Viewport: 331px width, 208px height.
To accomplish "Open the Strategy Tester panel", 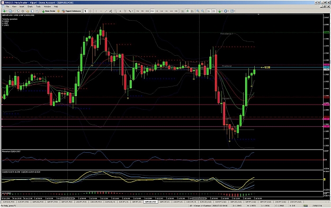I will tap(37, 11).
